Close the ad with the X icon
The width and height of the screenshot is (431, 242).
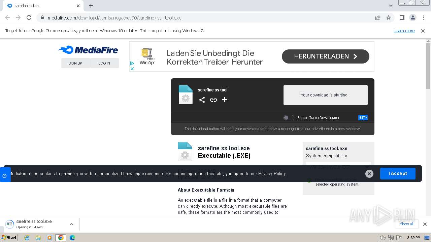pyautogui.click(x=132, y=69)
